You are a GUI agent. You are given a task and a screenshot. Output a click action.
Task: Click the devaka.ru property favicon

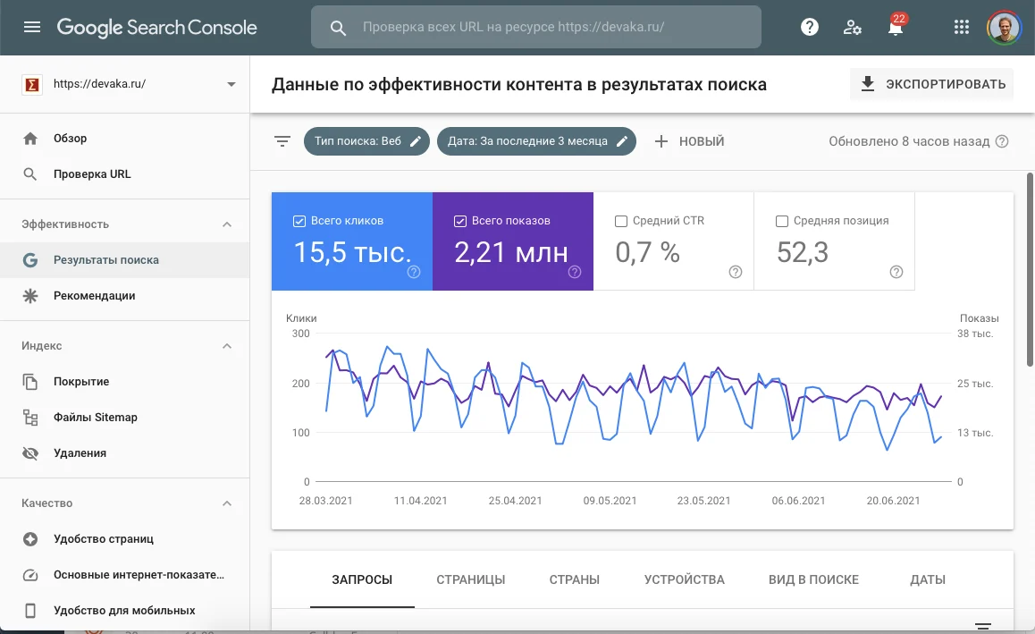pyautogui.click(x=31, y=85)
